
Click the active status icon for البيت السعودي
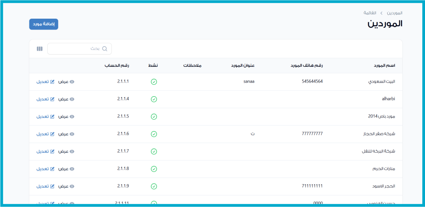[154, 82]
